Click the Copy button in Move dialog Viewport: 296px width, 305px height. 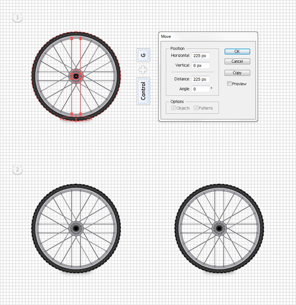tap(237, 73)
